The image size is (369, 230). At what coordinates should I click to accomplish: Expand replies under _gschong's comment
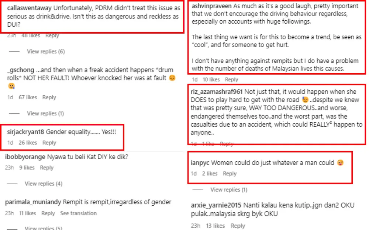coord(45,113)
